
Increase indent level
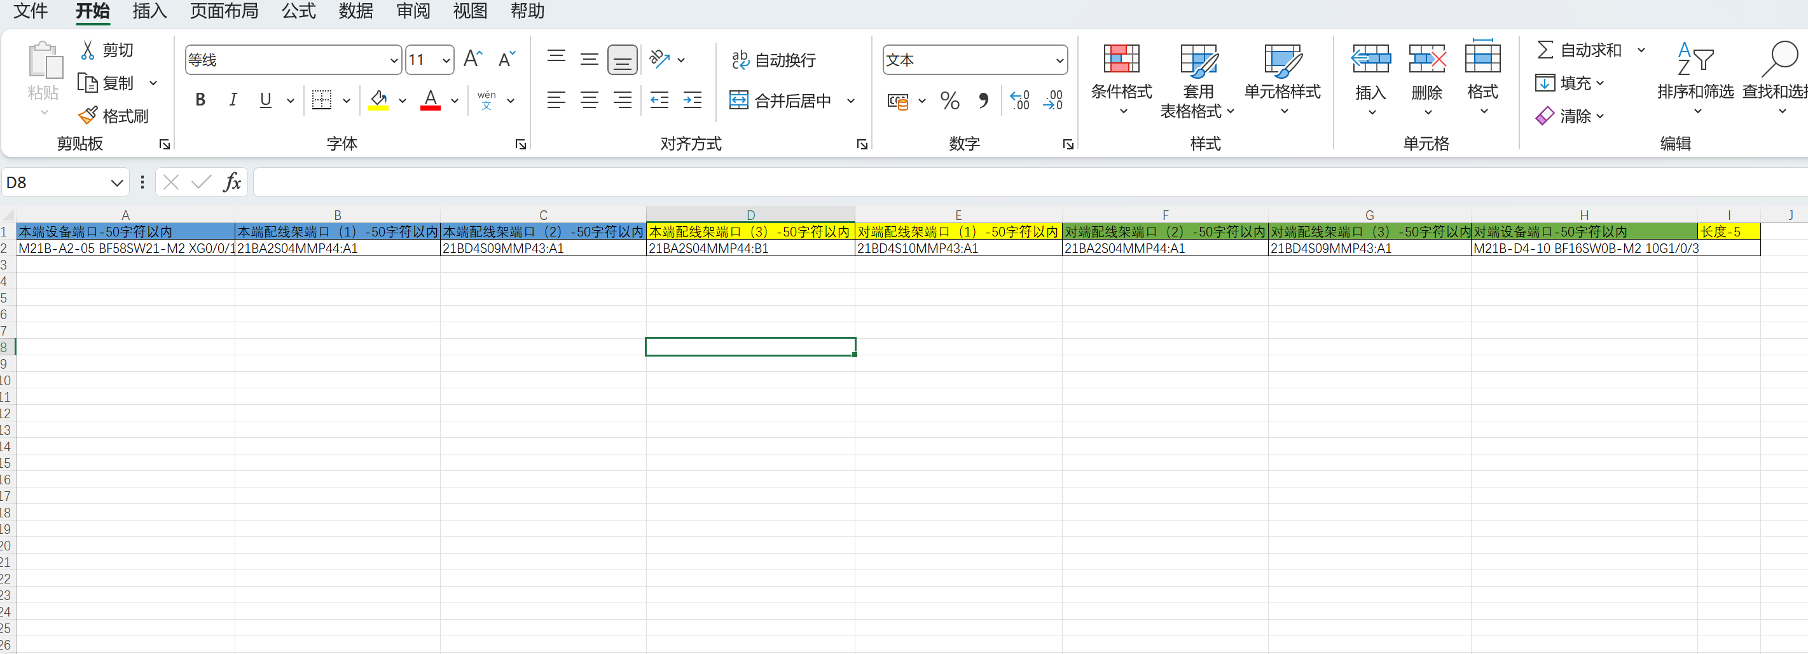coord(693,100)
